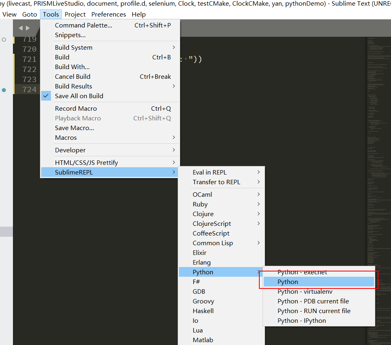The width and height of the screenshot is (391, 345).
Task: Choose Snippets... menu entry
Action: pos(110,35)
